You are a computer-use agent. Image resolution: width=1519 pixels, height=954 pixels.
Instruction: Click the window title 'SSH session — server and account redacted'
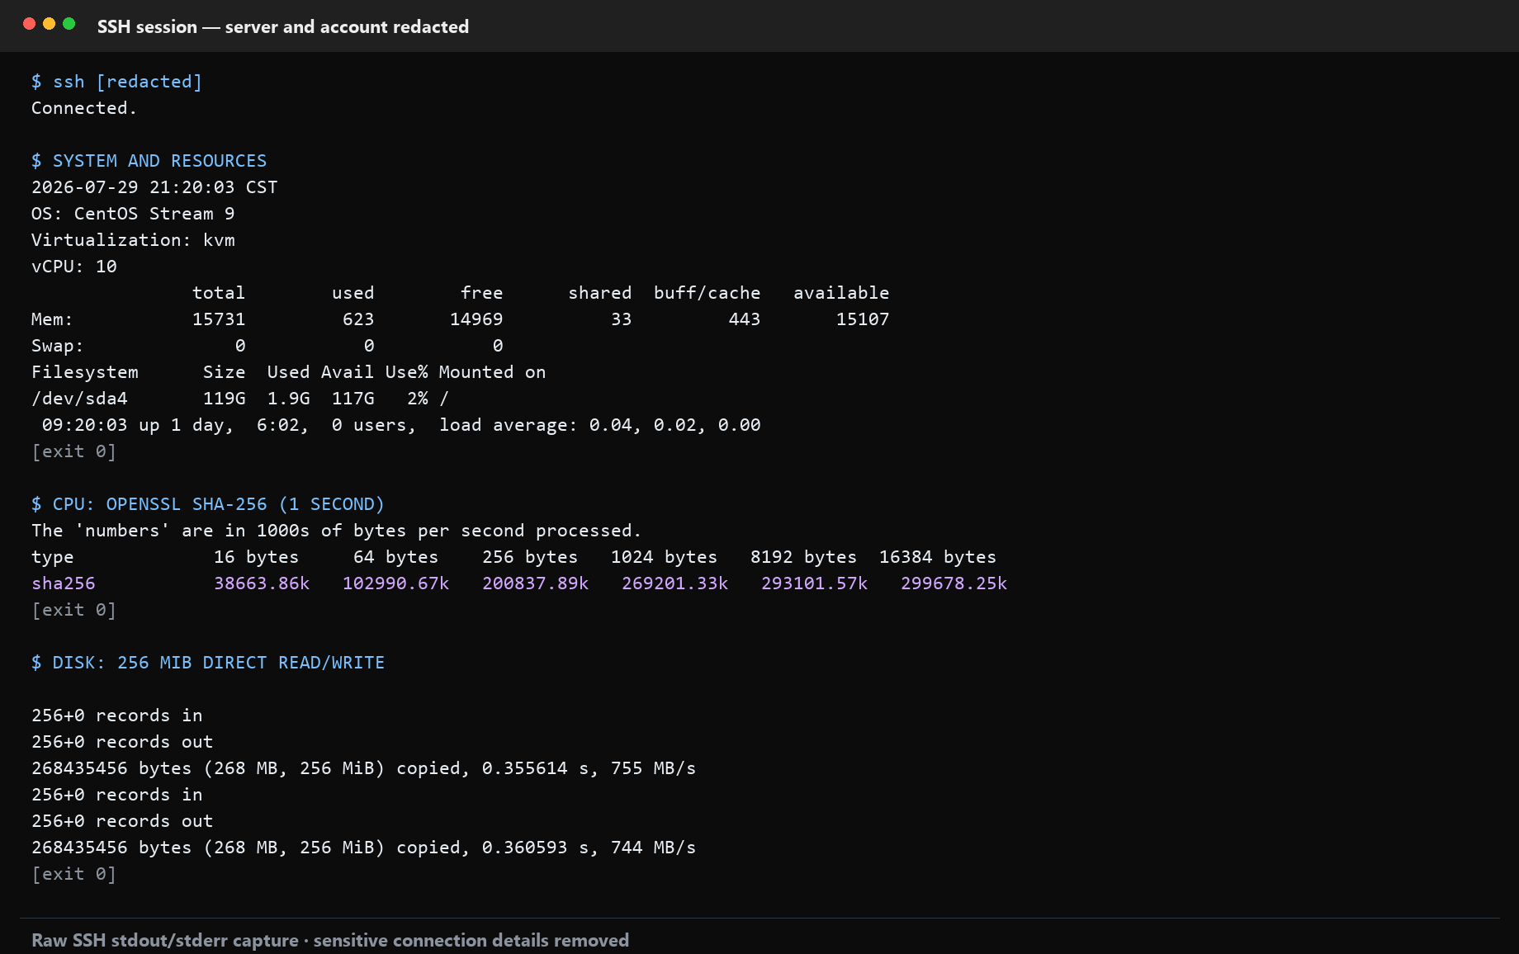pos(283,26)
